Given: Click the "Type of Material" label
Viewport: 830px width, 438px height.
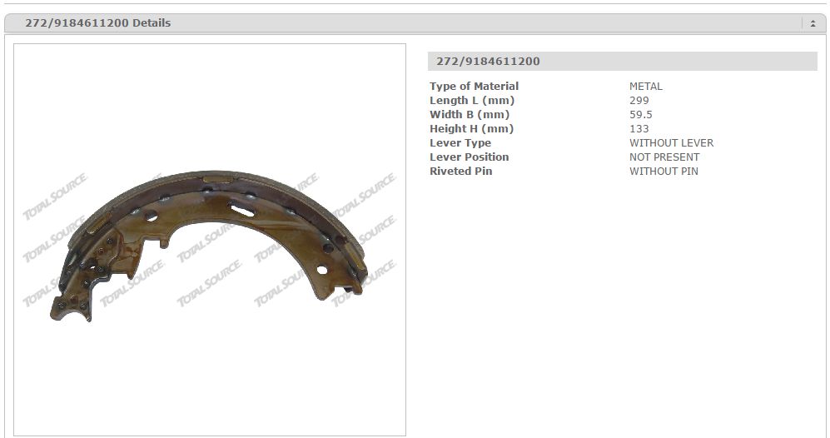Looking at the screenshot, I should 474,86.
